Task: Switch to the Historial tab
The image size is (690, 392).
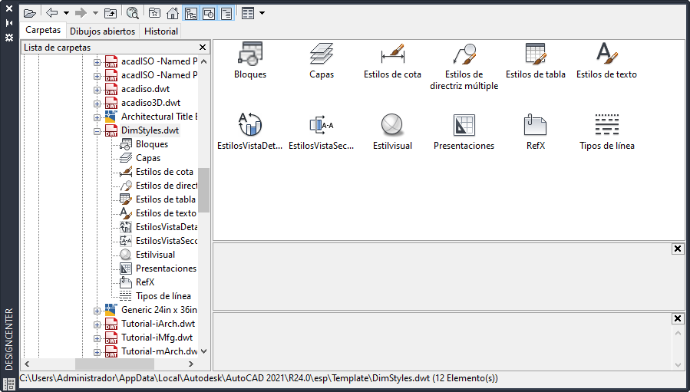Action: [161, 31]
